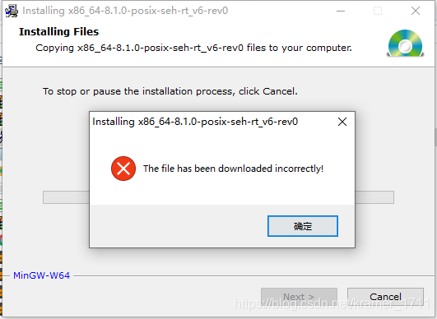Click the main installer window title text
This screenshot has height=319, width=437.
coord(125,11)
